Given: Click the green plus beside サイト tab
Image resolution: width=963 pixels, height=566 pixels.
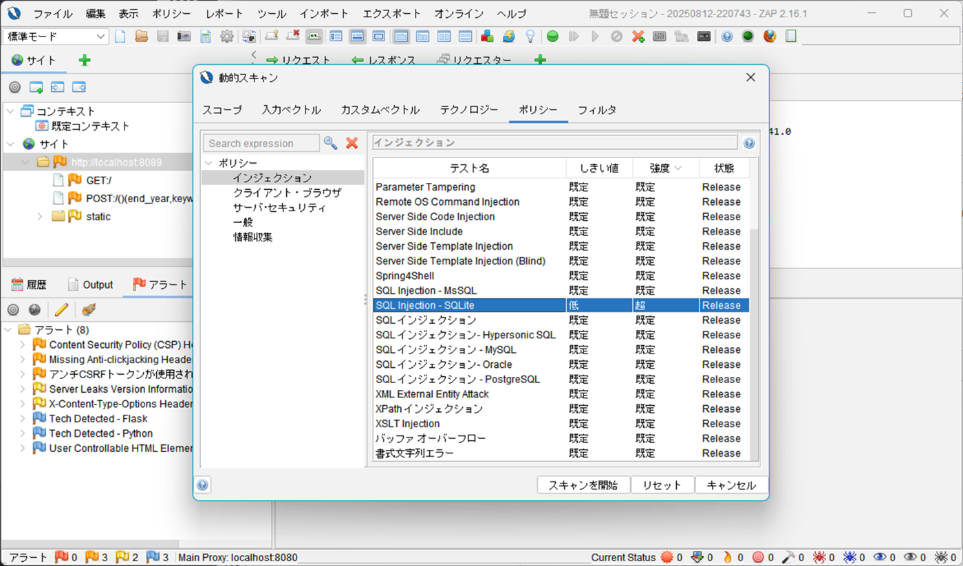Looking at the screenshot, I should click(x=85, y=61).
